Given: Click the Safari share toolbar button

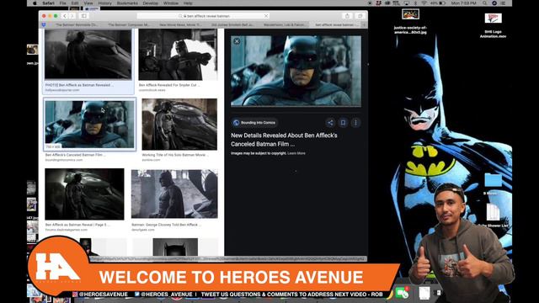Looking at the screenshot, I should tap(347, 16).
